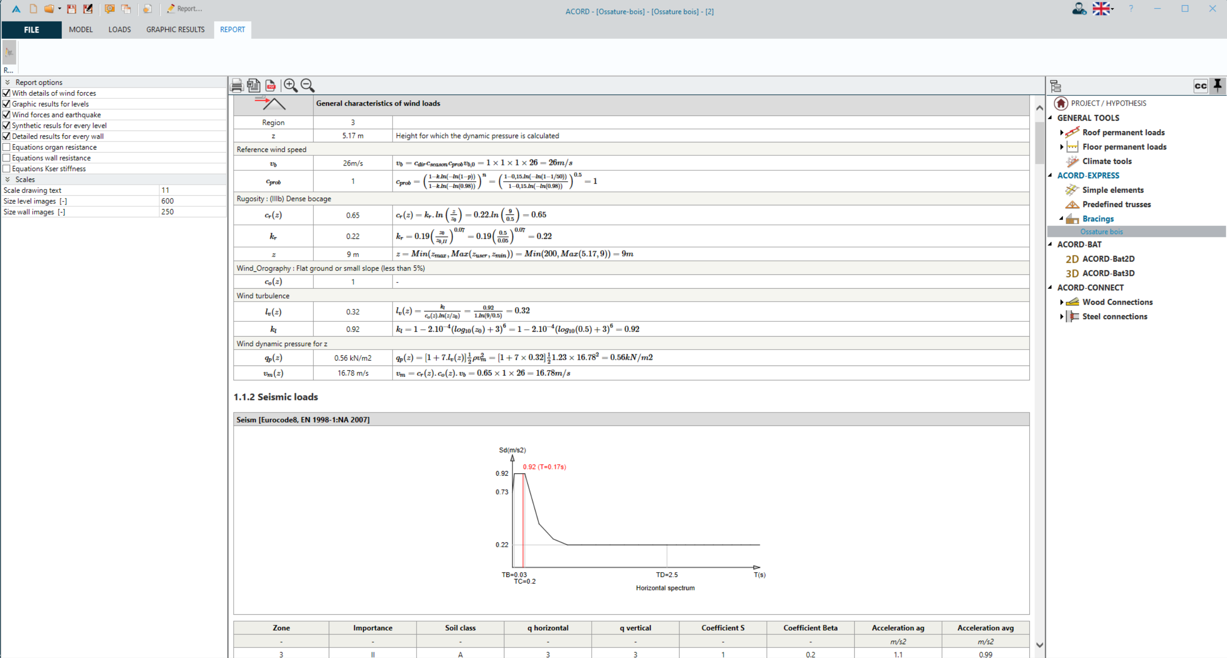Print the report with printer icon
The width and height of the screenshot is (1227, 658).
[237, 86]
